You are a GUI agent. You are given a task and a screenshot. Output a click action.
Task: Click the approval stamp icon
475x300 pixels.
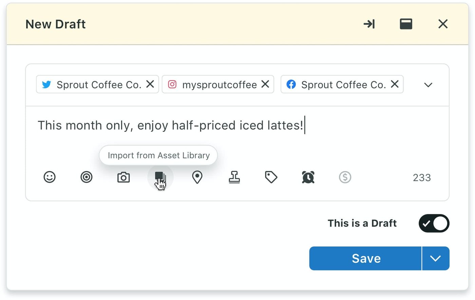pos(234,177)
